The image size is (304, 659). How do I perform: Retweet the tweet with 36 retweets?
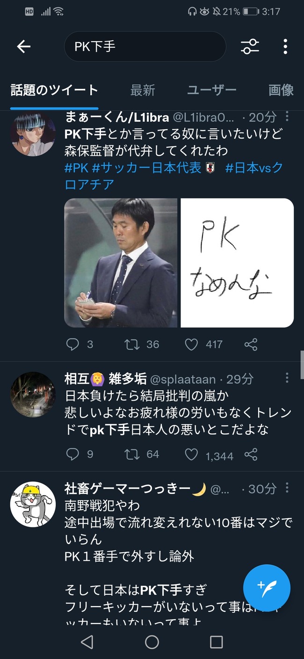point(132,345)
